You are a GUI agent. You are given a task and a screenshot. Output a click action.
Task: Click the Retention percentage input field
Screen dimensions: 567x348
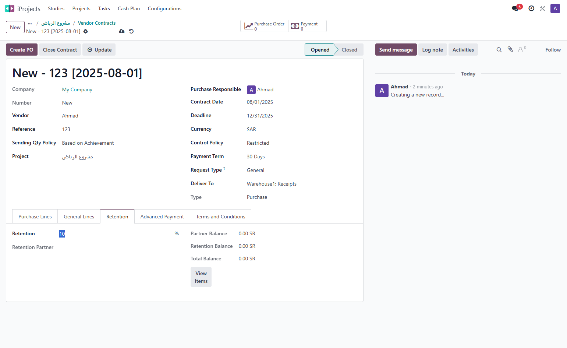(117, 233)
